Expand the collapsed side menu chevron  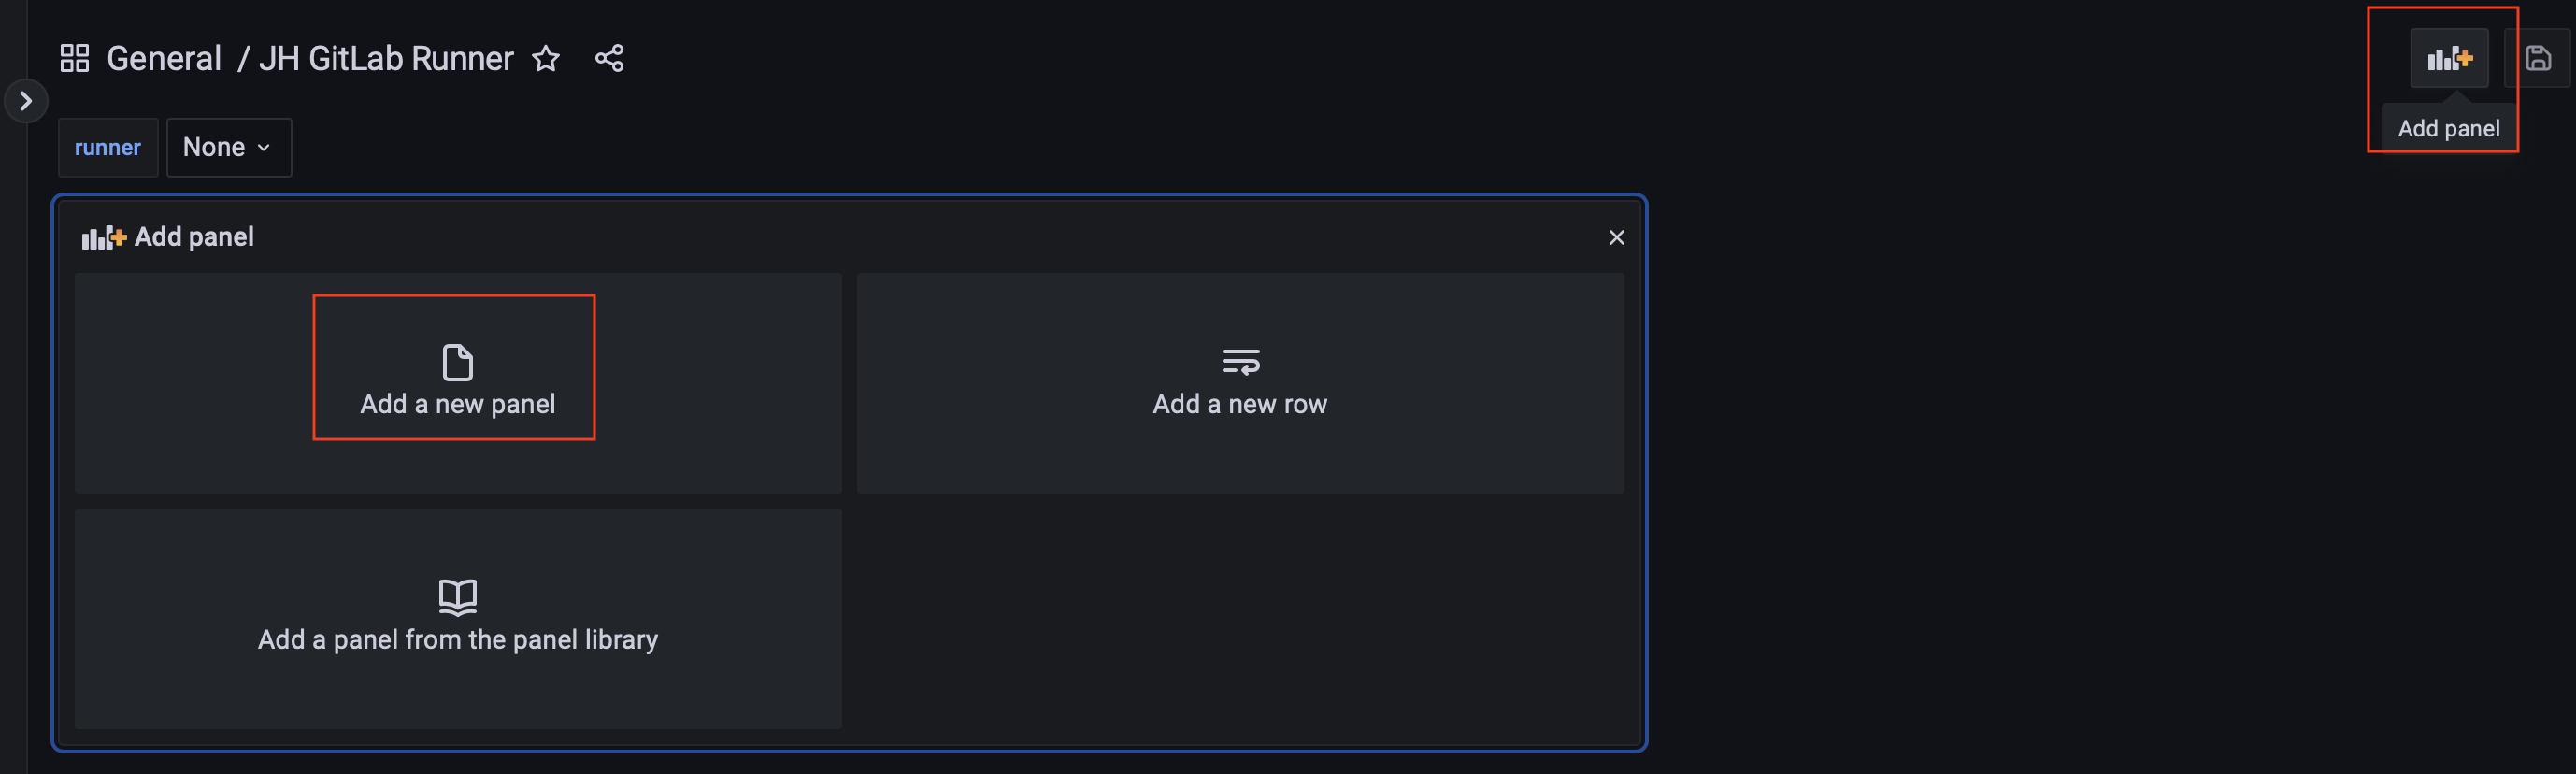pyautogui.click(x=26, y=101)
